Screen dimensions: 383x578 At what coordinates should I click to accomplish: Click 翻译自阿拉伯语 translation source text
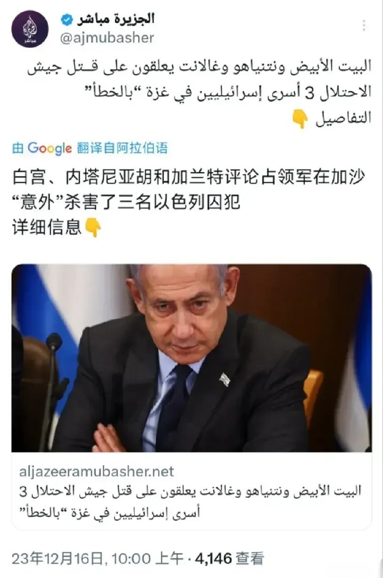[122, 149]
